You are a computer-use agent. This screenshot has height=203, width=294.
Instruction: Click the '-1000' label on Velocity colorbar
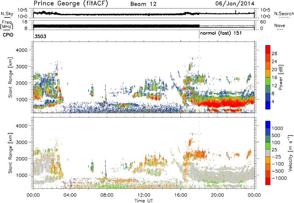[x=279, y=178]
